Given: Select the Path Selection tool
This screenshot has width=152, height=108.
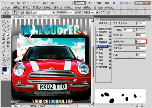Looking at the screenshot, I should coord(4,55).
